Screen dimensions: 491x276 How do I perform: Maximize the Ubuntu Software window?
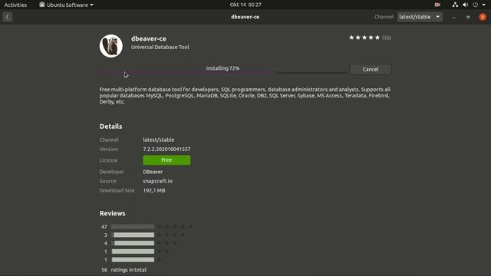468,17
